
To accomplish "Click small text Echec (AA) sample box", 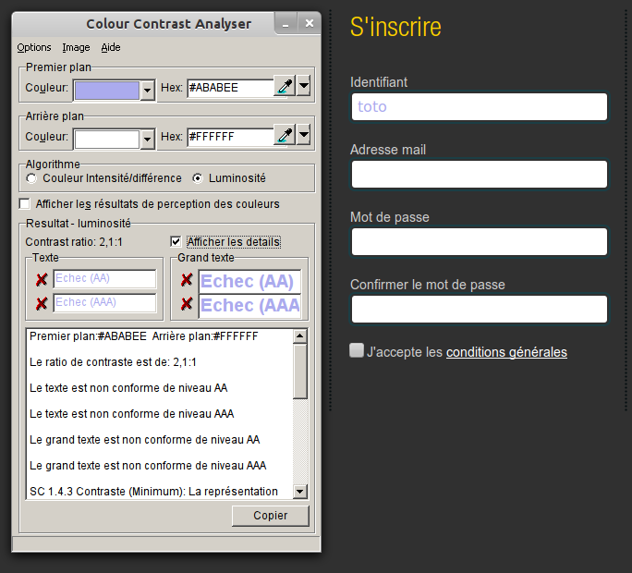I will (x=104, y=279).
